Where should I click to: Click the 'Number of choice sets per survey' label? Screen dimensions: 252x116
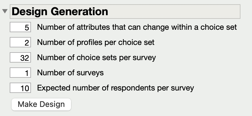tap(97, 57)
